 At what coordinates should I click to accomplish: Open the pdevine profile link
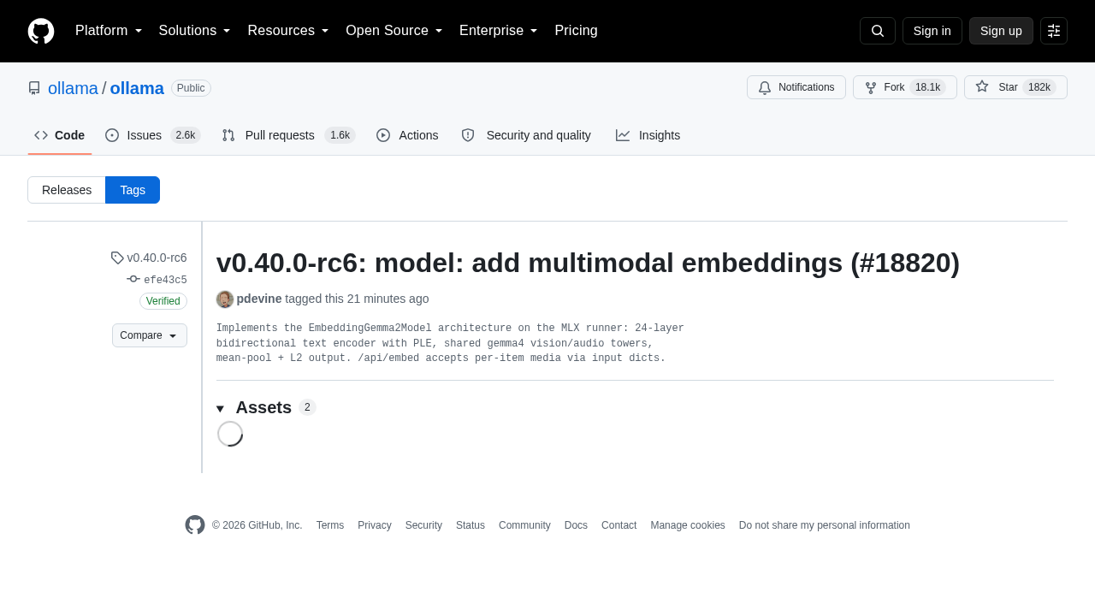[259, 299]
